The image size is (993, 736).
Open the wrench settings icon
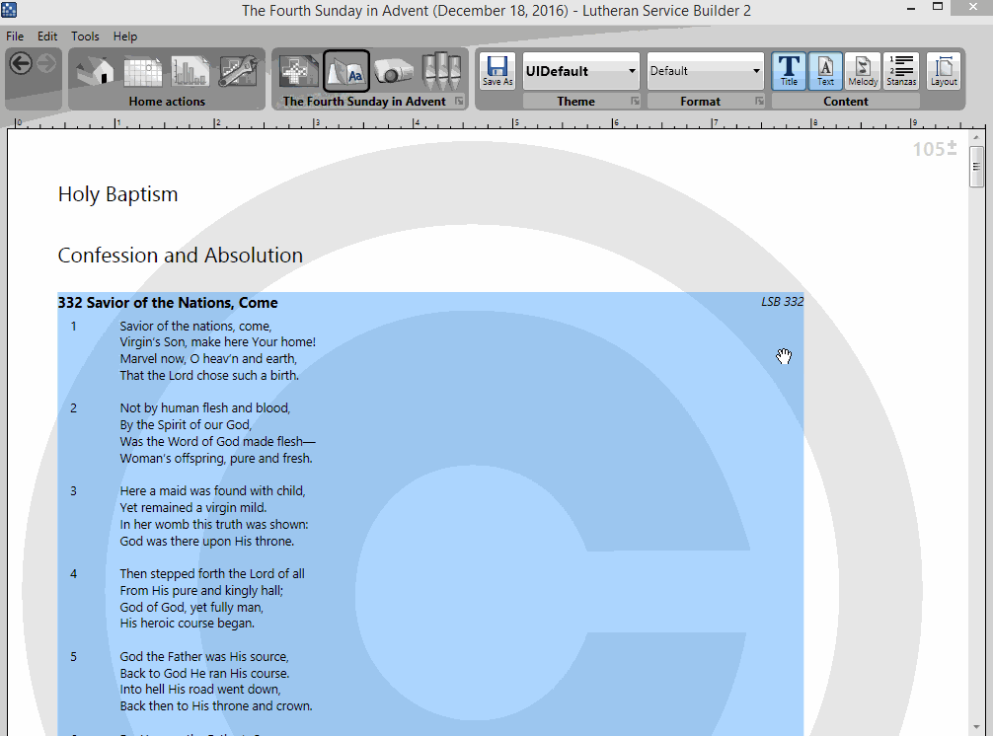tap(238, 70)
